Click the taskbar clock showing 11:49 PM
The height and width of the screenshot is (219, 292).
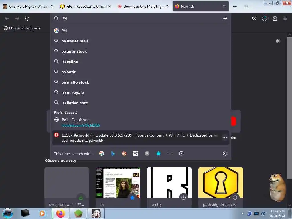pos(277,214)
